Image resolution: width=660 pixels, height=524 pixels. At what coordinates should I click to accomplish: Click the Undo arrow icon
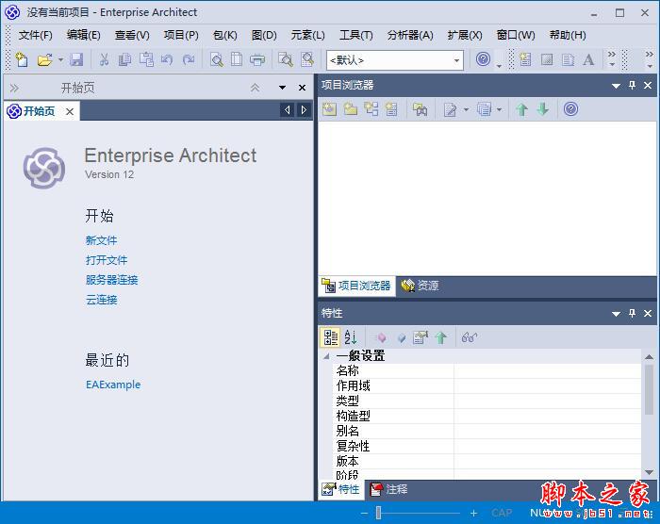[x=167, y=59]
